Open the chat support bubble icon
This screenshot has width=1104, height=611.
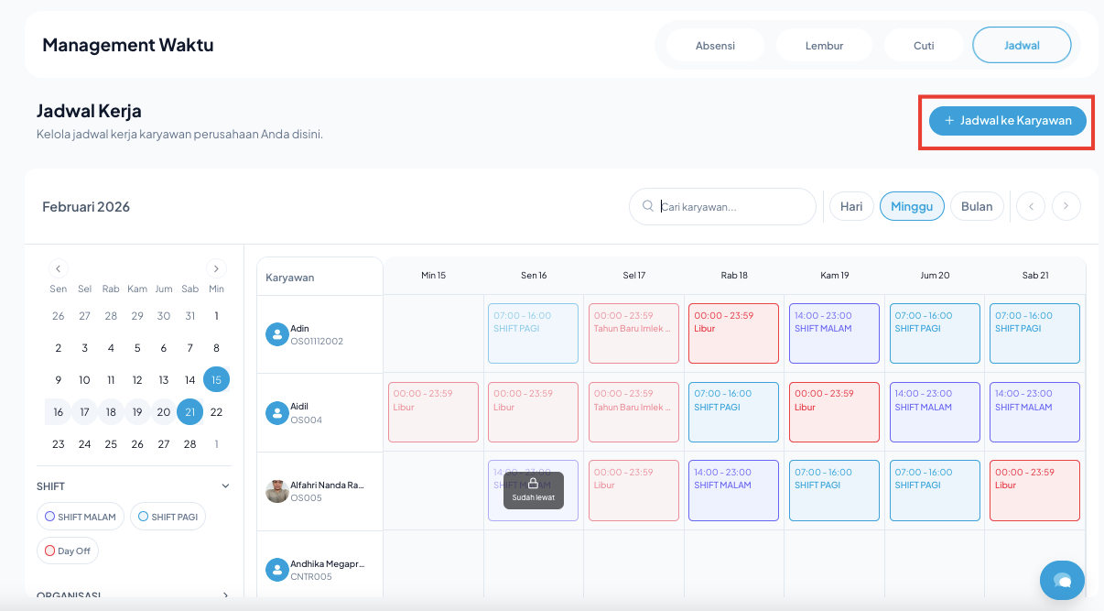click(x=1062, y=580)
